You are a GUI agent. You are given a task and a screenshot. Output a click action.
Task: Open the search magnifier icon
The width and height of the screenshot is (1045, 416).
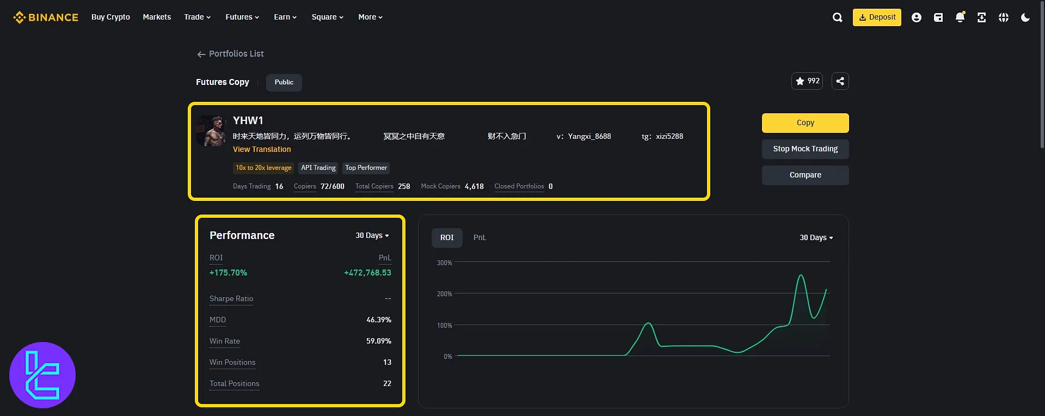pyautogui.click(x=838, y=17)
